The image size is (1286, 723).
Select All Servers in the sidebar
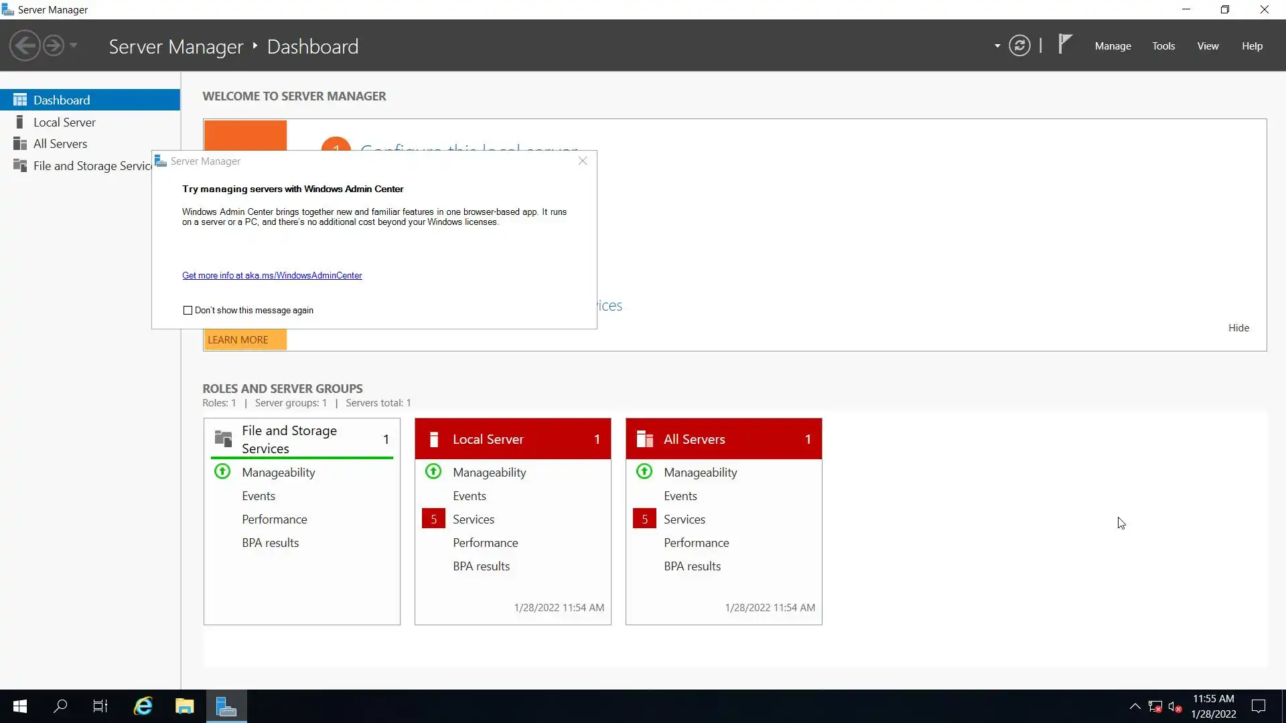pyautogui.click(x=60, y=144)
